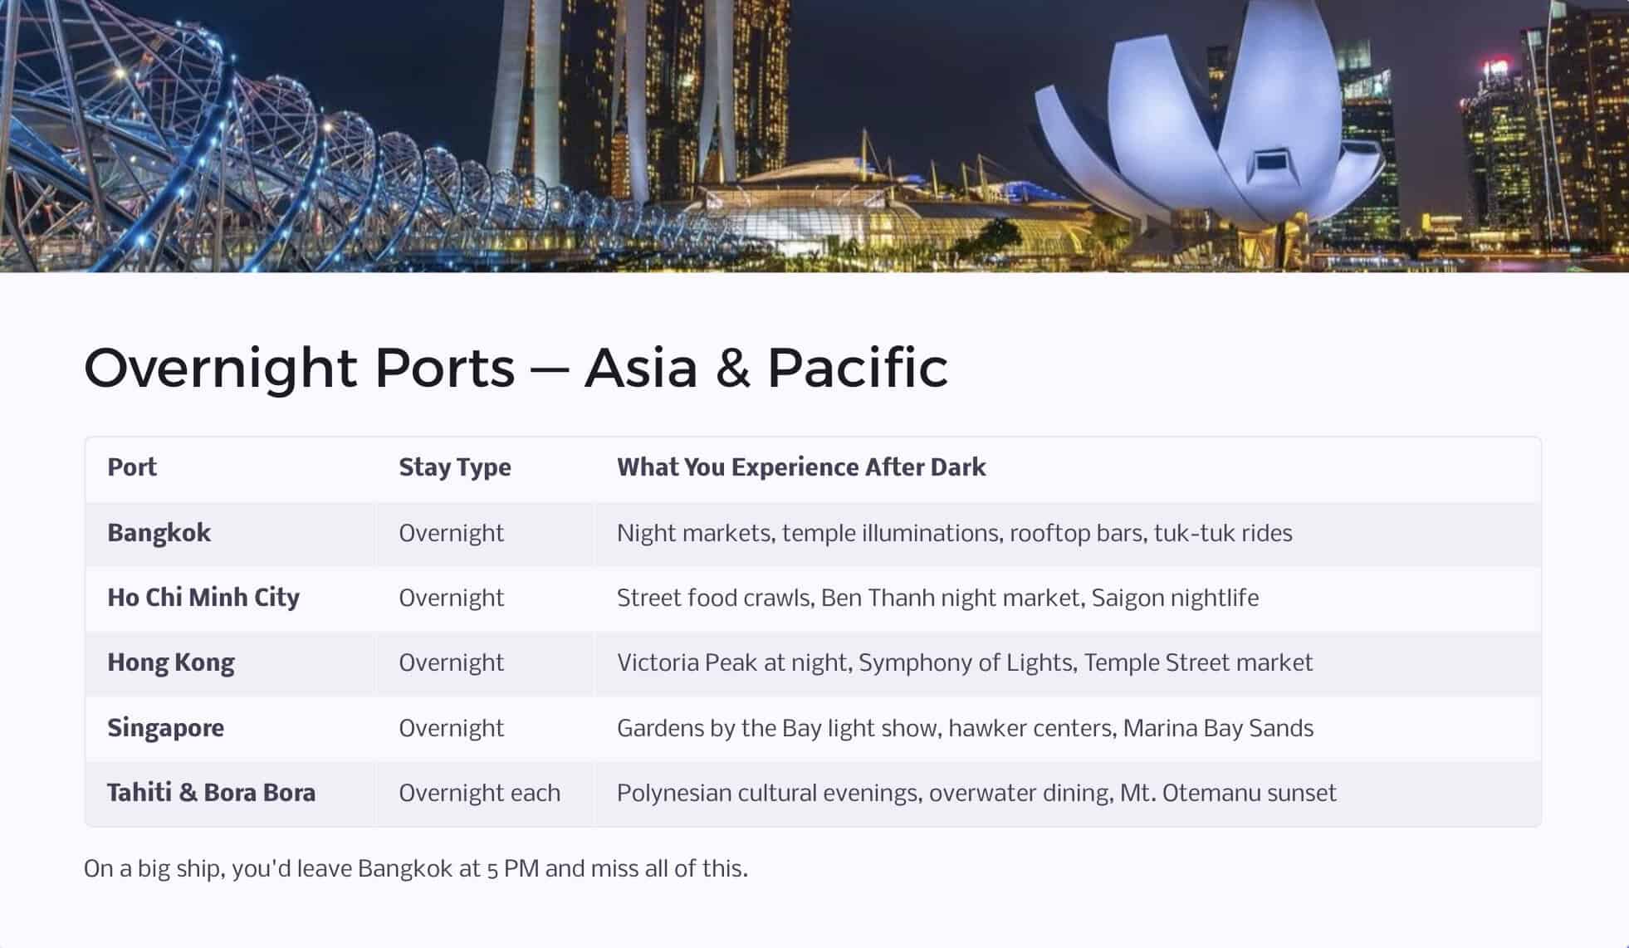Select the "Stay Type" column header
Image resolution: width=1629 pixels, height=948 pixels.
pos(454,467)
